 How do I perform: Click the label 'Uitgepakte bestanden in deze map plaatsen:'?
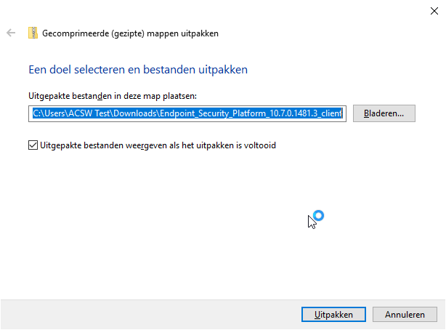(x=113, y=96)
